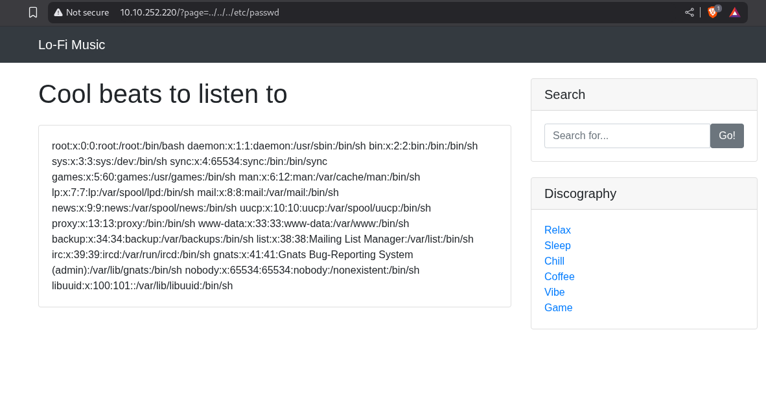Click the URL text in the address bar
Viewport: 766px width, 407px height.
coord(200,13)
